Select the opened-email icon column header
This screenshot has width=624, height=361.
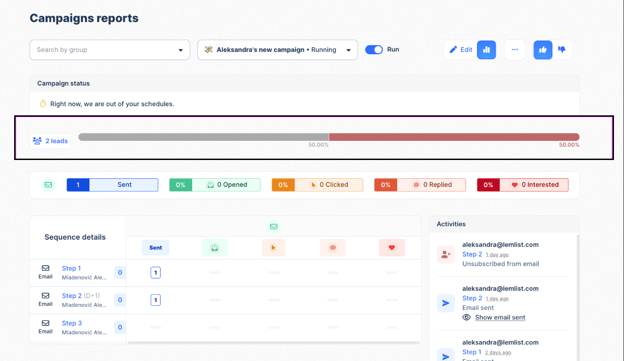215,248
